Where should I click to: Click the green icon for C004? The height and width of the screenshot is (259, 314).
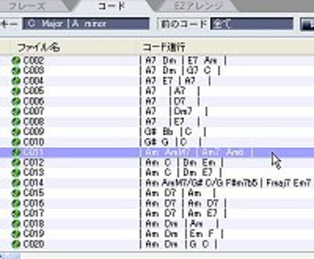(x=16, y=81)
